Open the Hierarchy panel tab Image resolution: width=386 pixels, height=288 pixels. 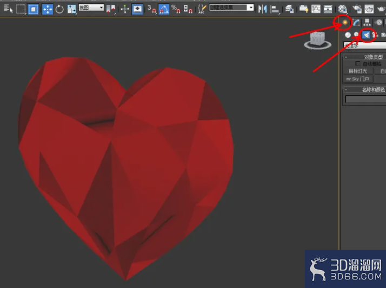[x=367, y=23]
